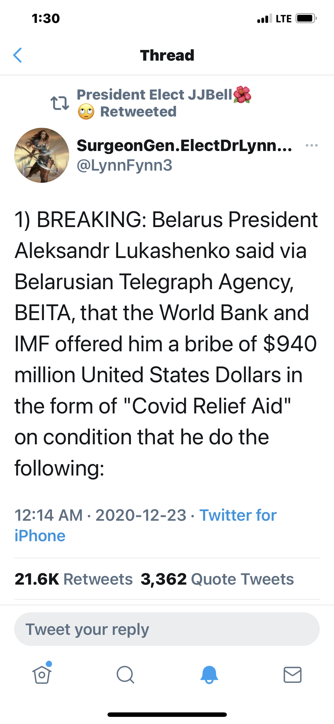Tap the retweet arrows icon
Screen dimensions: 334x724
(x=60, y=103)
